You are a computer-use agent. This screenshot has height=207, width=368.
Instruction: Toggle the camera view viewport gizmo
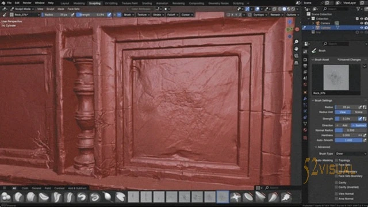[297, 56]
